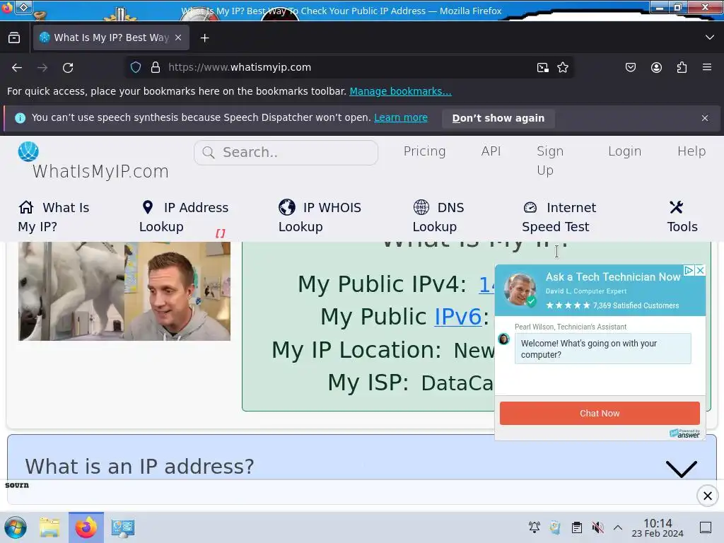Click the Manage bookmarks link
Screen dimensions: 724x543
(x=400, y=91)
